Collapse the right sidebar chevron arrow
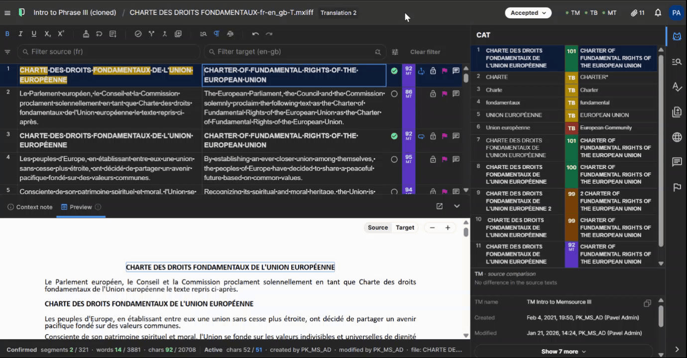687x358 pixels. pos(677,350)
